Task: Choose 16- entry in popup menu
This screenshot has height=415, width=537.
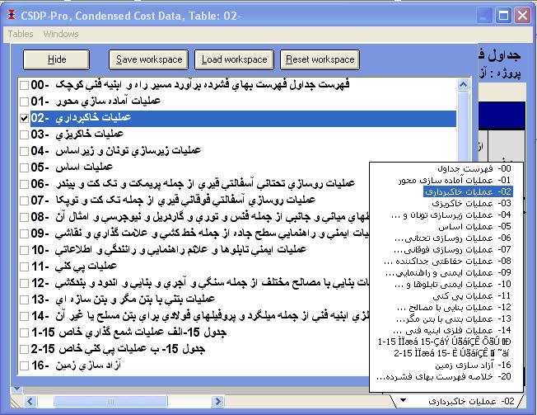Action: [x=474, y=365]
